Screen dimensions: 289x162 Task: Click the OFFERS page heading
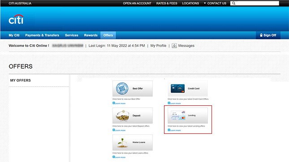pos(21,66)
